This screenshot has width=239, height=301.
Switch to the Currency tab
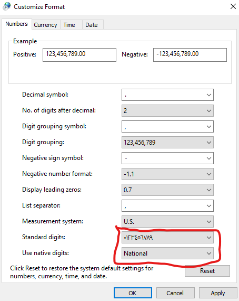pos(46,25)
